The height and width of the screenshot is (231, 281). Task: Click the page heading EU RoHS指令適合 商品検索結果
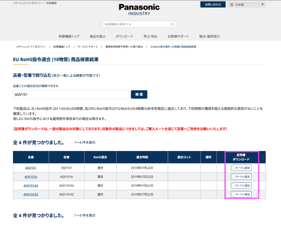click(x=56, y=60)
